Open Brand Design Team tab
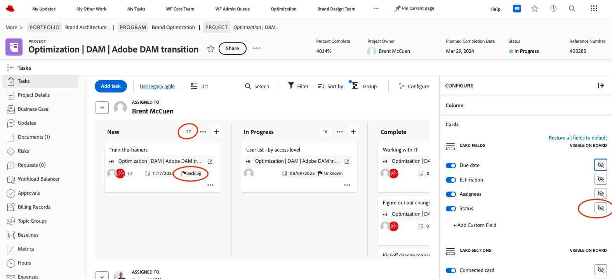The image size is (612, 279). pyautogui.click(x=336, y=9)
